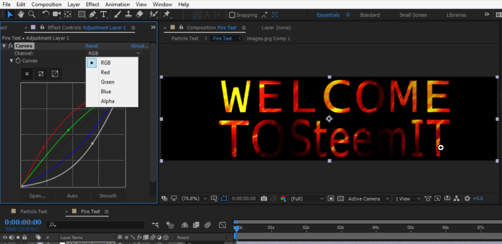Open the show channel RGB color icon

click(283, 199)
